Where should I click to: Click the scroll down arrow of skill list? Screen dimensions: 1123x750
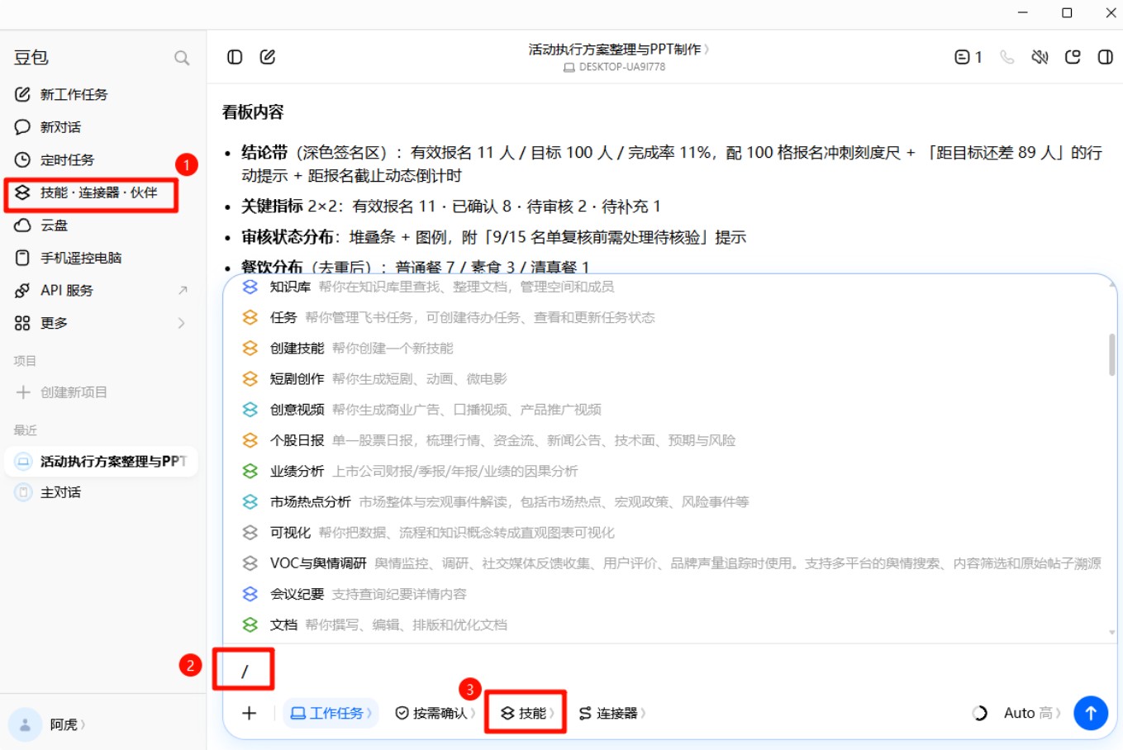pyautogui.click(x=1112, y=633)
